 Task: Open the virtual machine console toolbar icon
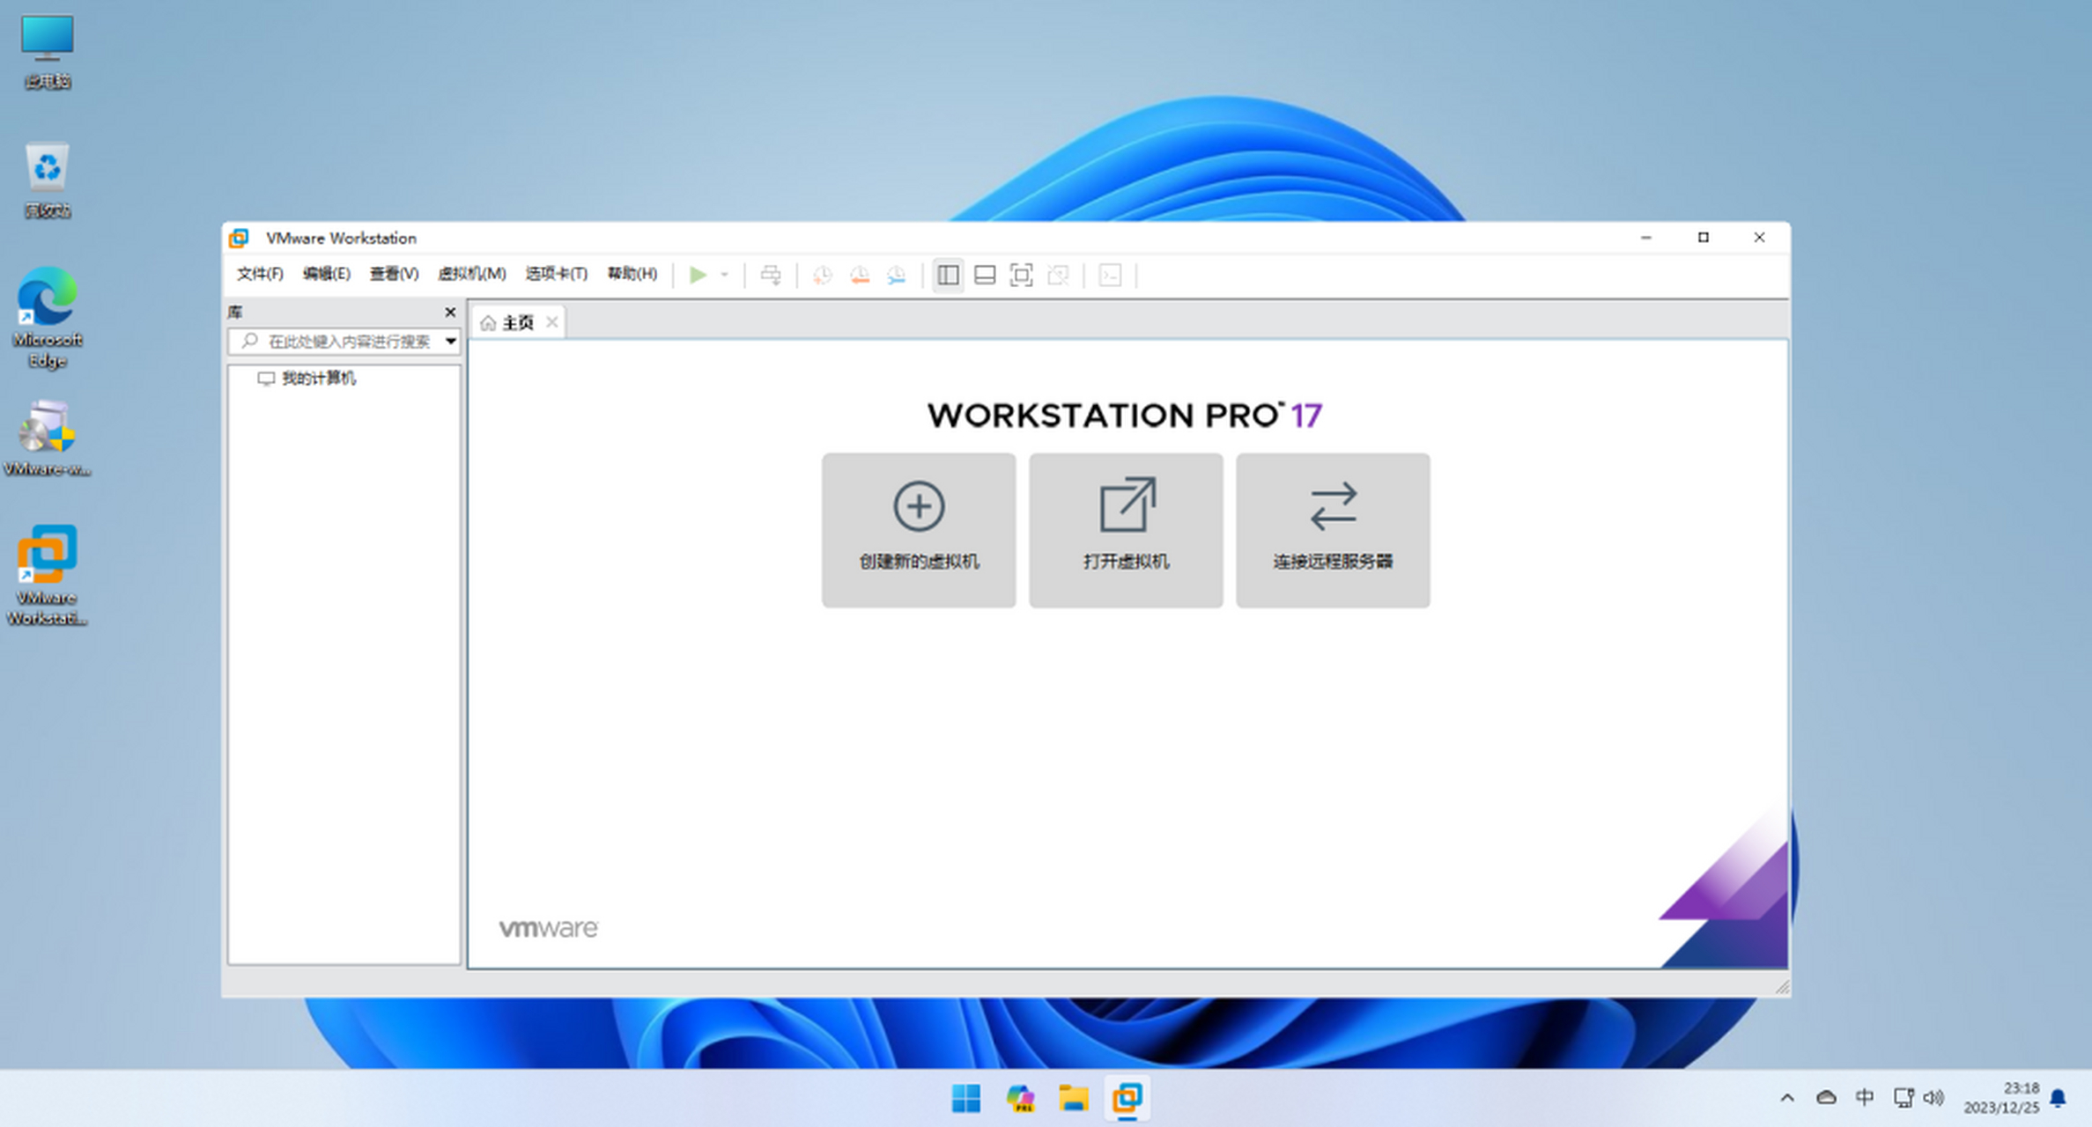(x=1110, y=275)
